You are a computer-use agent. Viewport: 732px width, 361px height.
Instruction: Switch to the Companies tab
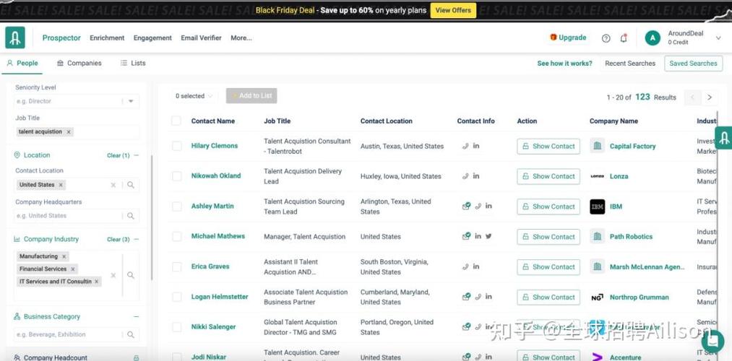click(79, 63)
